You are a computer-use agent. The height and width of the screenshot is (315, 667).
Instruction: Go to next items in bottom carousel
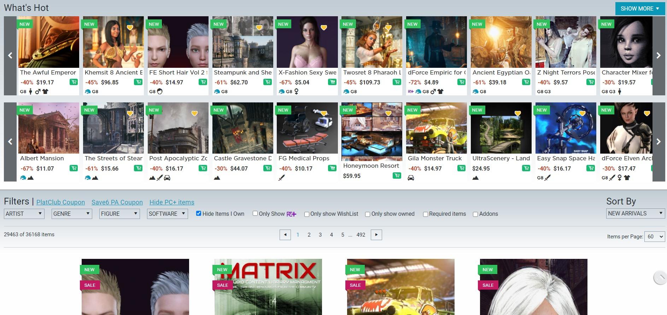659,142
